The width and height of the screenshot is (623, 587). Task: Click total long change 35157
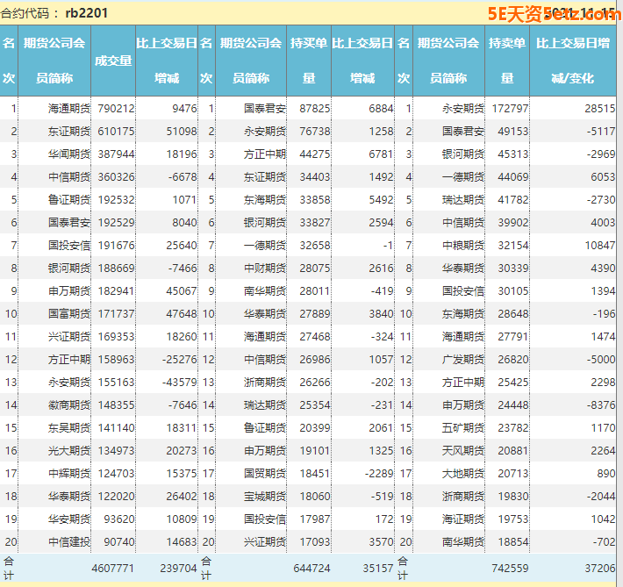click(x=378, y=569)
